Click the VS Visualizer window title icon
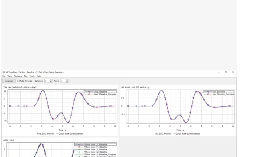Screen dimensions: 256x157 (x=4, y=72)
